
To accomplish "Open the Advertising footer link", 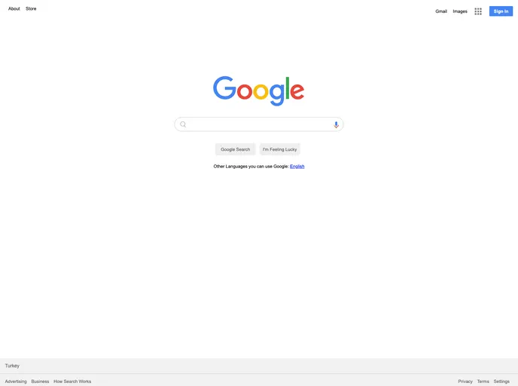I will (16, 381).
